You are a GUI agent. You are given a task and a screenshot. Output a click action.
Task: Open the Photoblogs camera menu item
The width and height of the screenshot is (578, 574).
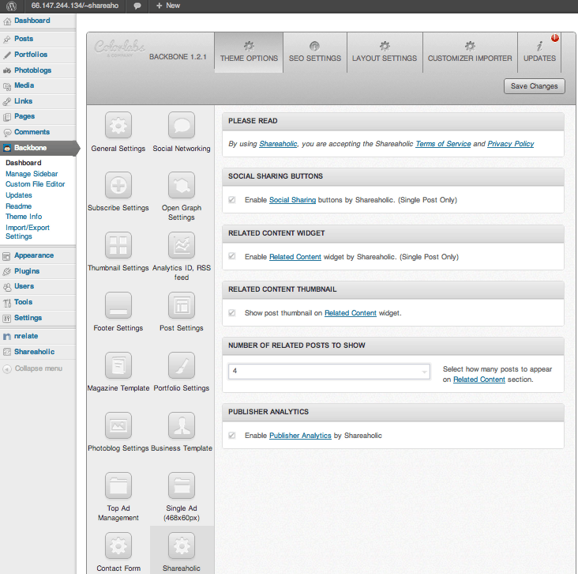[x=38, y=70]
